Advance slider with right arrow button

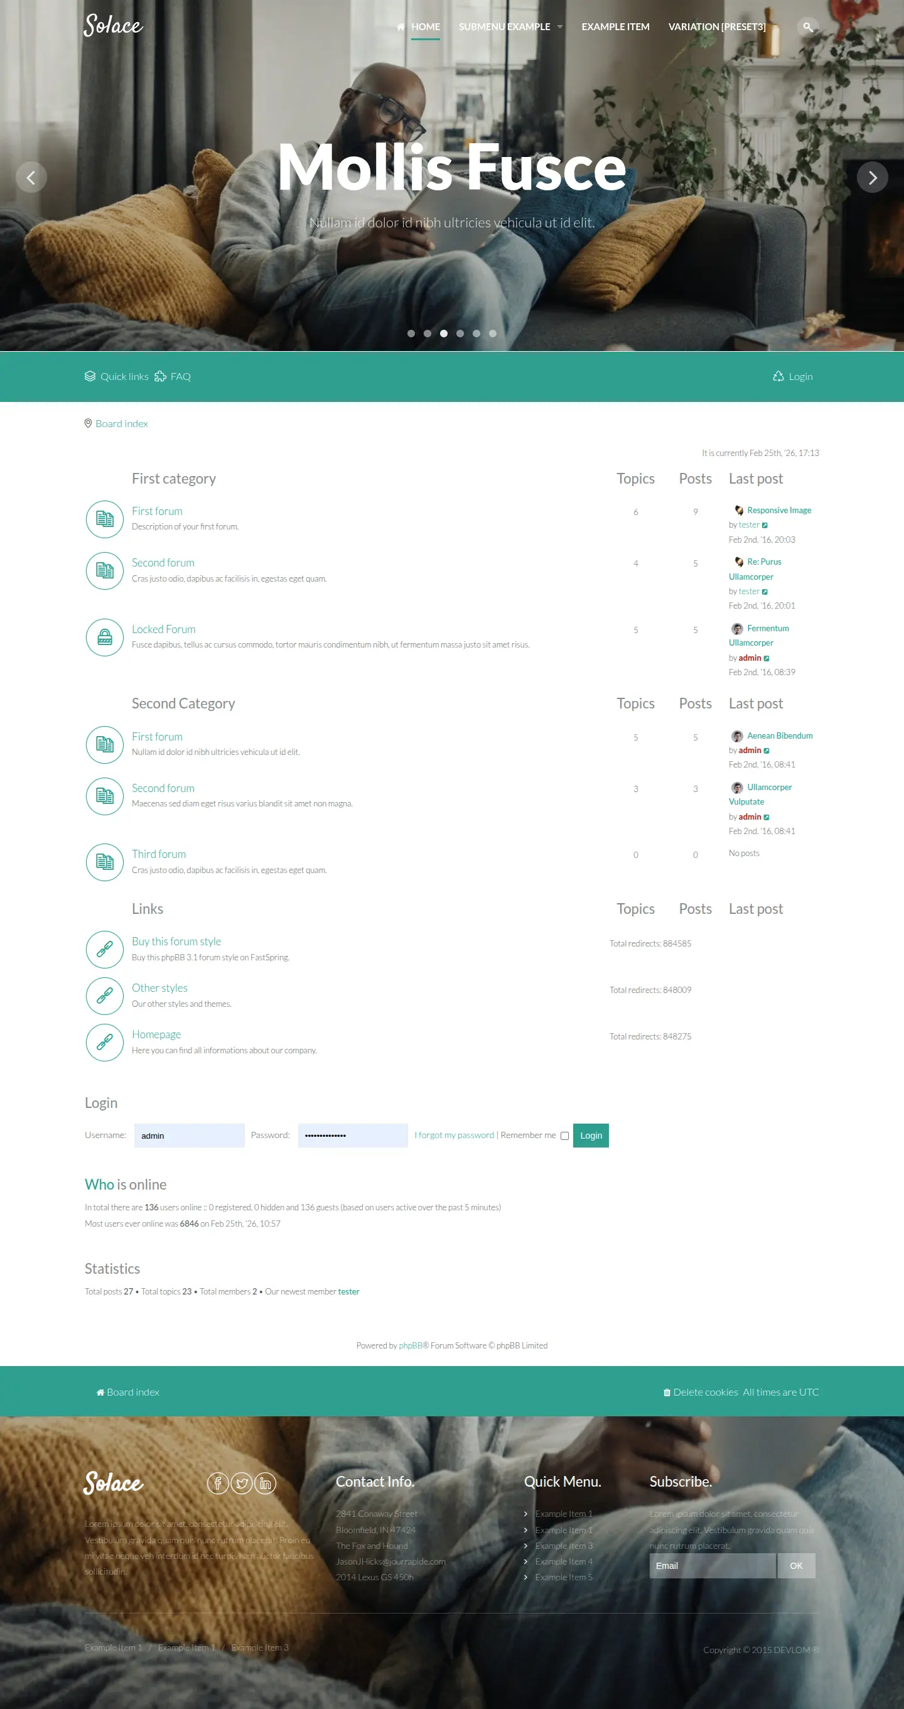(872, 178)
